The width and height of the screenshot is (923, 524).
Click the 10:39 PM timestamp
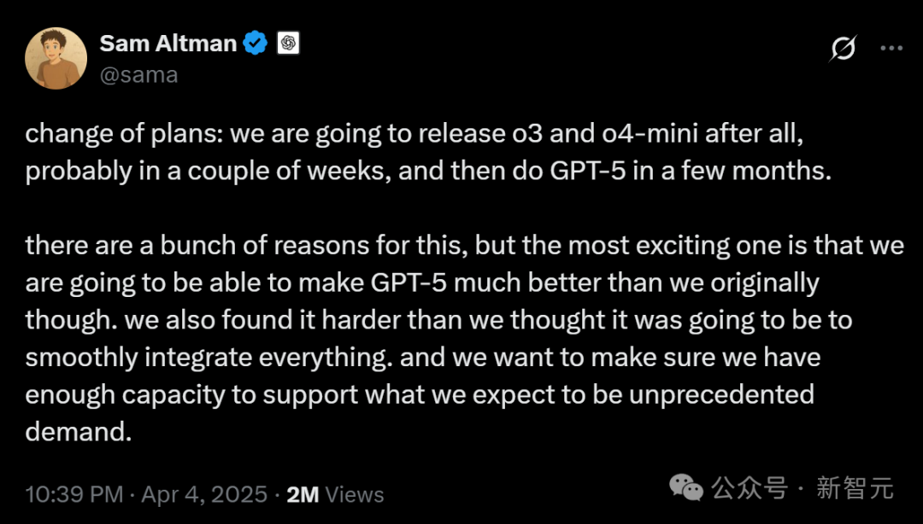click(x=74, y=494)
